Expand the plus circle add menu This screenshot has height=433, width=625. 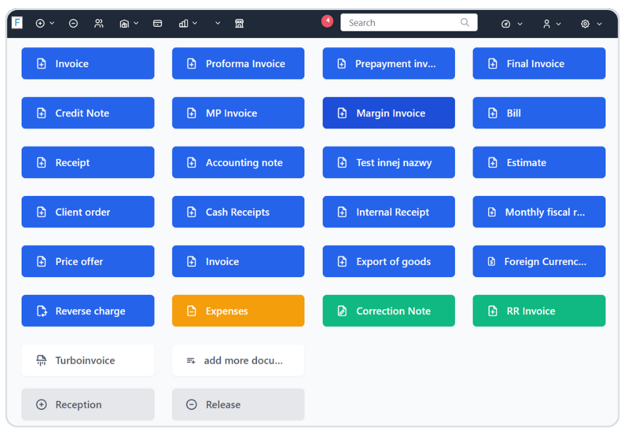tap(45, 23)
